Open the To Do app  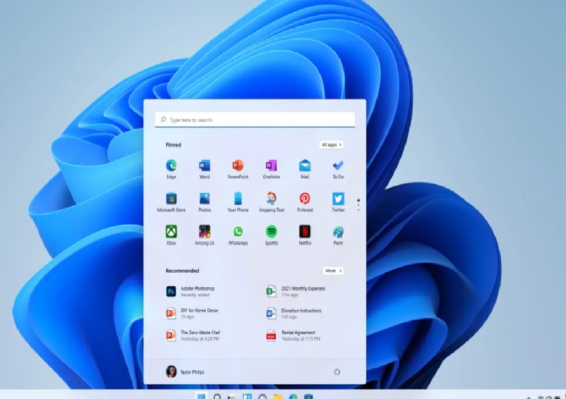point(338,169)
